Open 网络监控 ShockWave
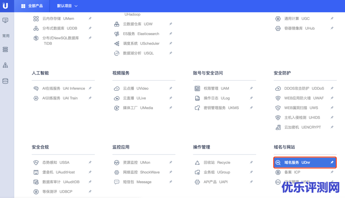This screenshot has width=345, height=198. [x=141, y=173]
